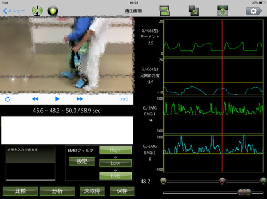The width and height of the screenshot is (267, 199).
Task: Play the recorded video
Action: click(x=57, y=99)
